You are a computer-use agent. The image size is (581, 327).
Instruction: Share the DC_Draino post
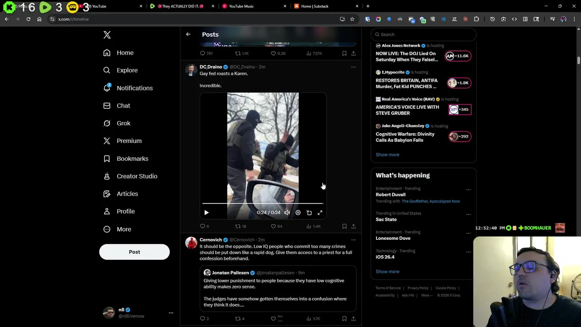[x=354, y=226]
